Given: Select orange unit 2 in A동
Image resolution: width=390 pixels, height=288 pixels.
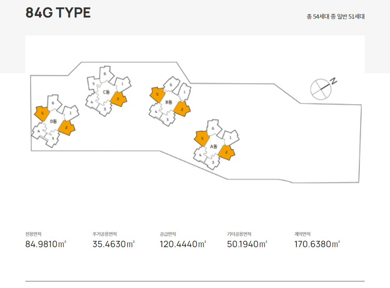Looking at the screenshot, I should pos(226,153).
